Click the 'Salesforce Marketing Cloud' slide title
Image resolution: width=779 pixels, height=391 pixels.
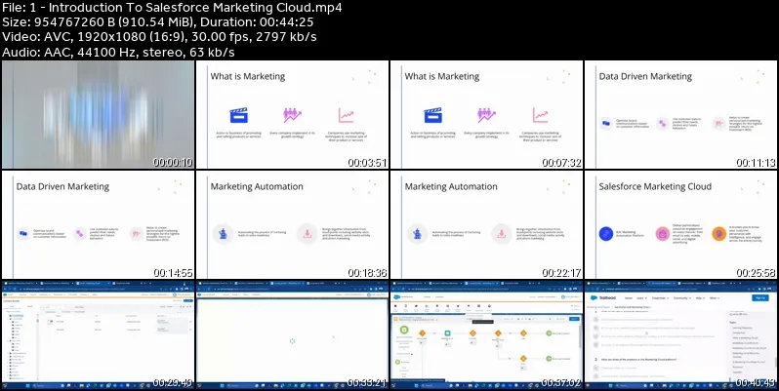click(x=655, y=186)
